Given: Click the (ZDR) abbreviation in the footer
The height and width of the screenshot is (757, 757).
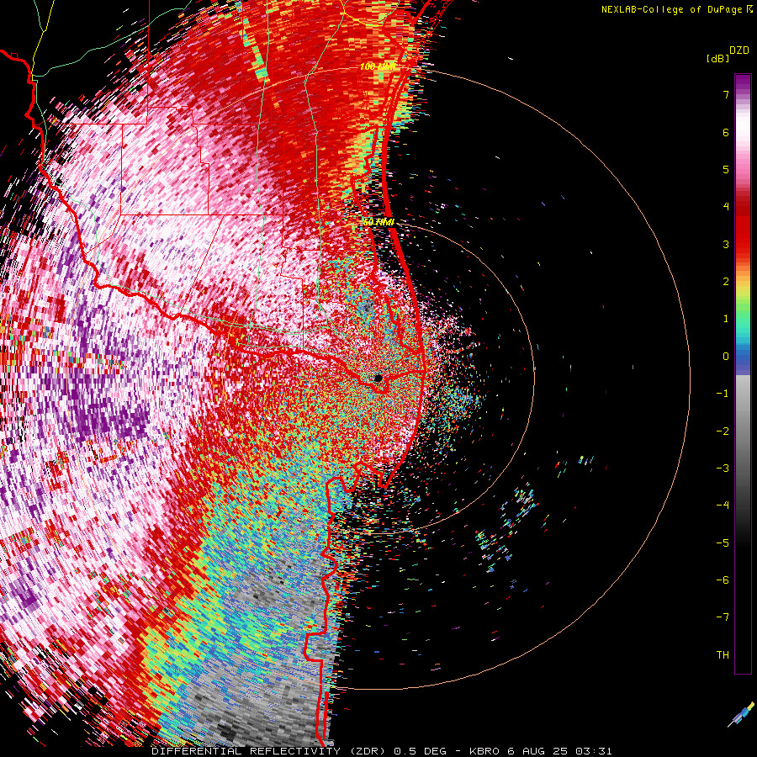Looking at the screenshot, I should click(368, 751).
